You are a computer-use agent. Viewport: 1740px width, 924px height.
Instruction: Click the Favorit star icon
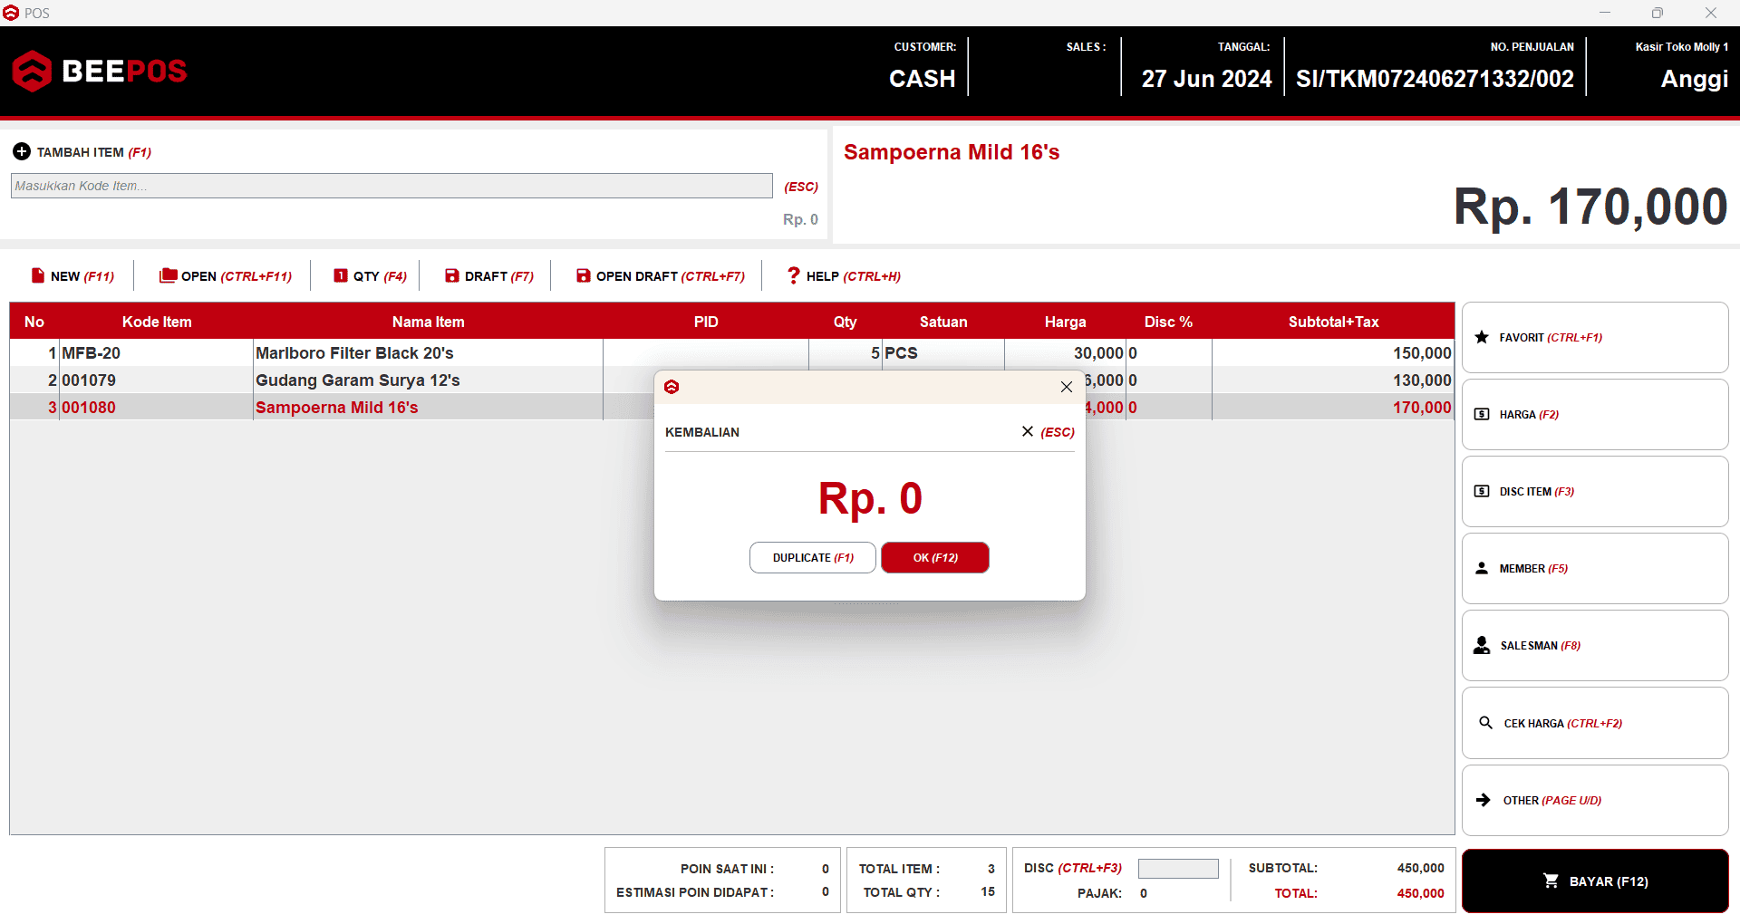(1482, 337)
